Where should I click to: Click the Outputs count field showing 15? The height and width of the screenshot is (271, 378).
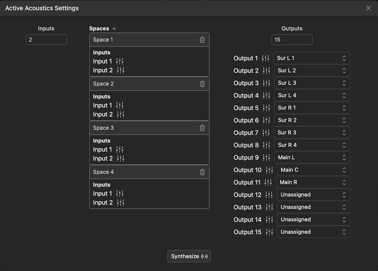[292, 40]
